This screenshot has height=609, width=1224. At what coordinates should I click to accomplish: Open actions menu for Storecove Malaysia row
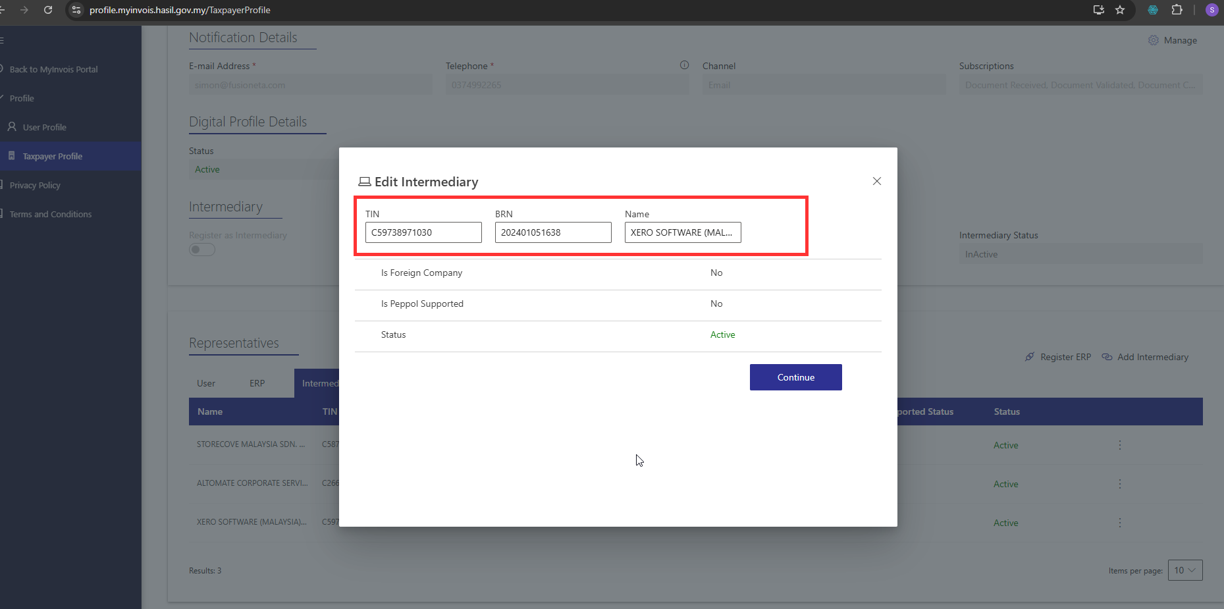1119,445
